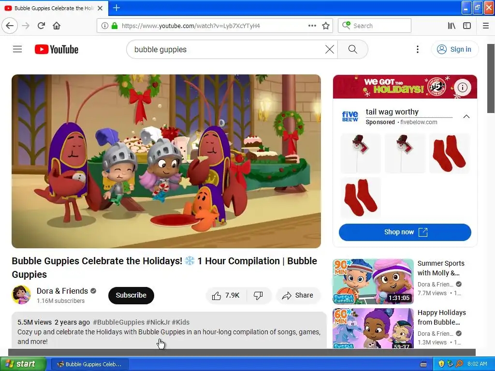Image resolution: width=495 pixels, height=371 pixels.
Task: Open YouTube settings three-dot menu
Action: [x=417, y=49]
